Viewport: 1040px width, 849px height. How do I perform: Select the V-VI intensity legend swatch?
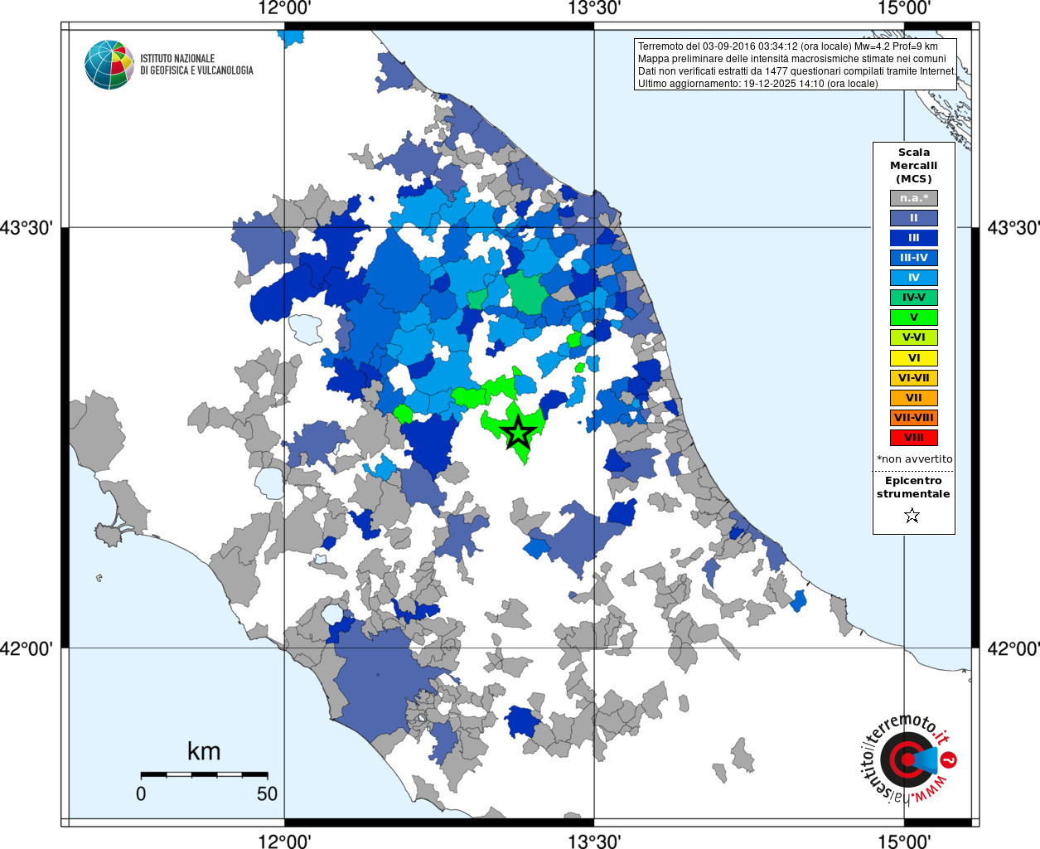click(914, 337)
